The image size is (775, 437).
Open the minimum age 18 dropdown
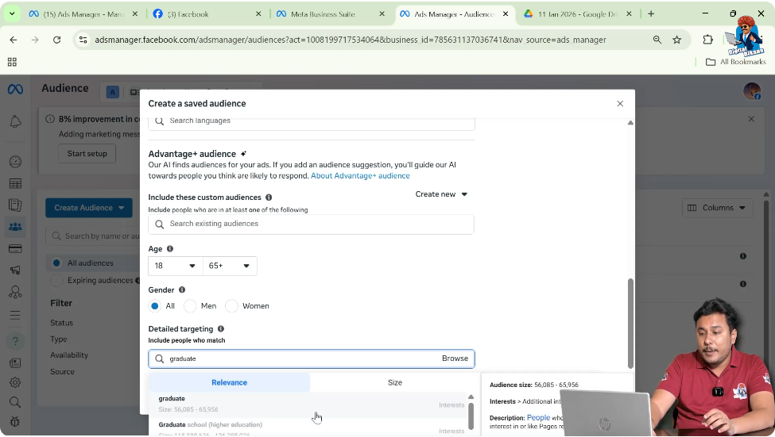click(x=175, y=266)
